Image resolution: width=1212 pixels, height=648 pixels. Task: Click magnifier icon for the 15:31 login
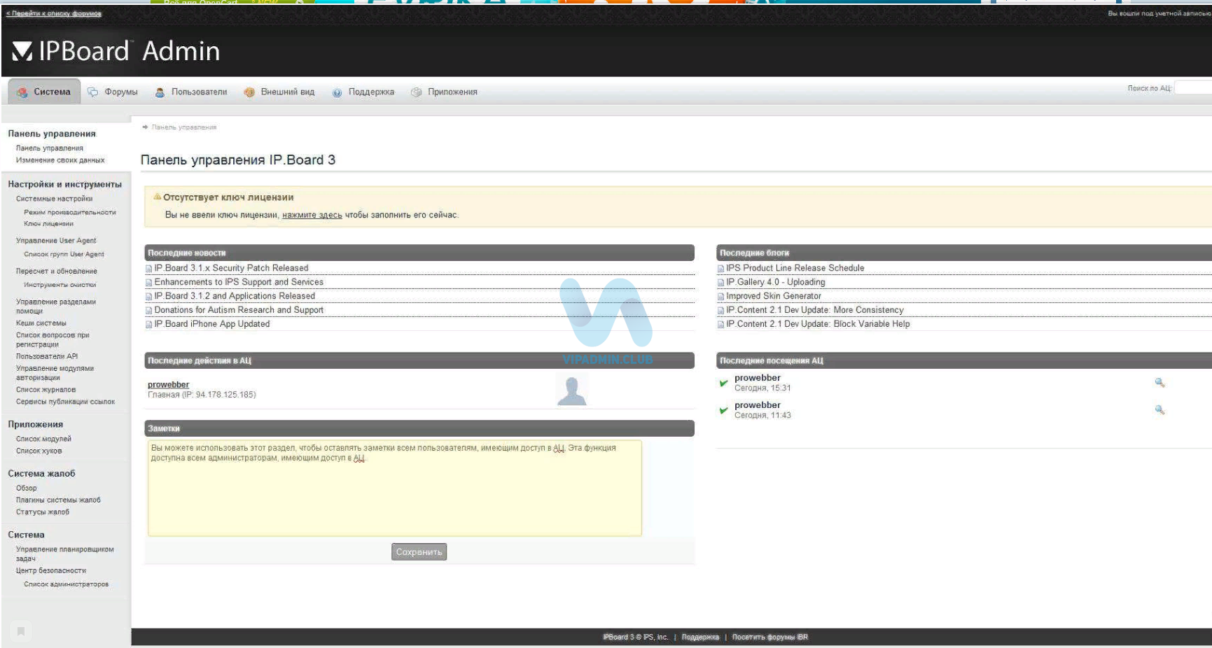(1159, 382)
